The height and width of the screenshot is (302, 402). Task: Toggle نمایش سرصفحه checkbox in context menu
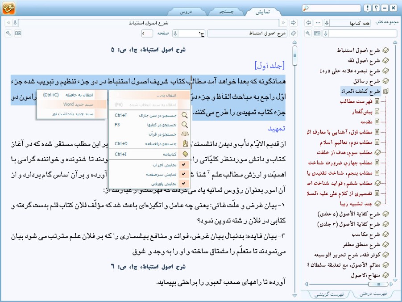(183, 174)
